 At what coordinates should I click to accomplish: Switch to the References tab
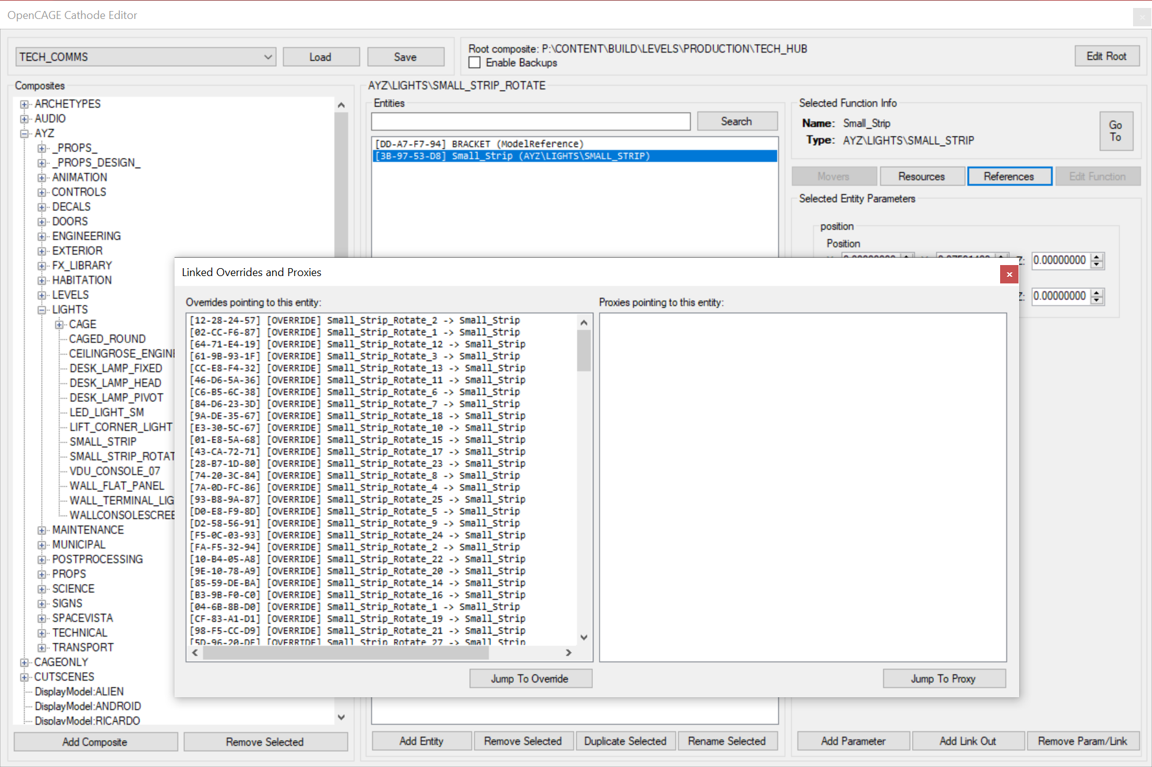[1009, 176]
